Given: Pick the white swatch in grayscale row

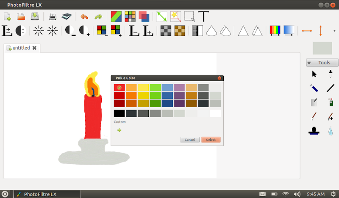Looking at the screenshot, I should tap(215, 113).
